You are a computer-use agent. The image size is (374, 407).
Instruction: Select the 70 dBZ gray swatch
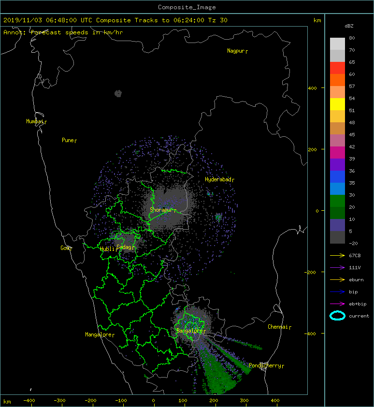pos(337,56)
